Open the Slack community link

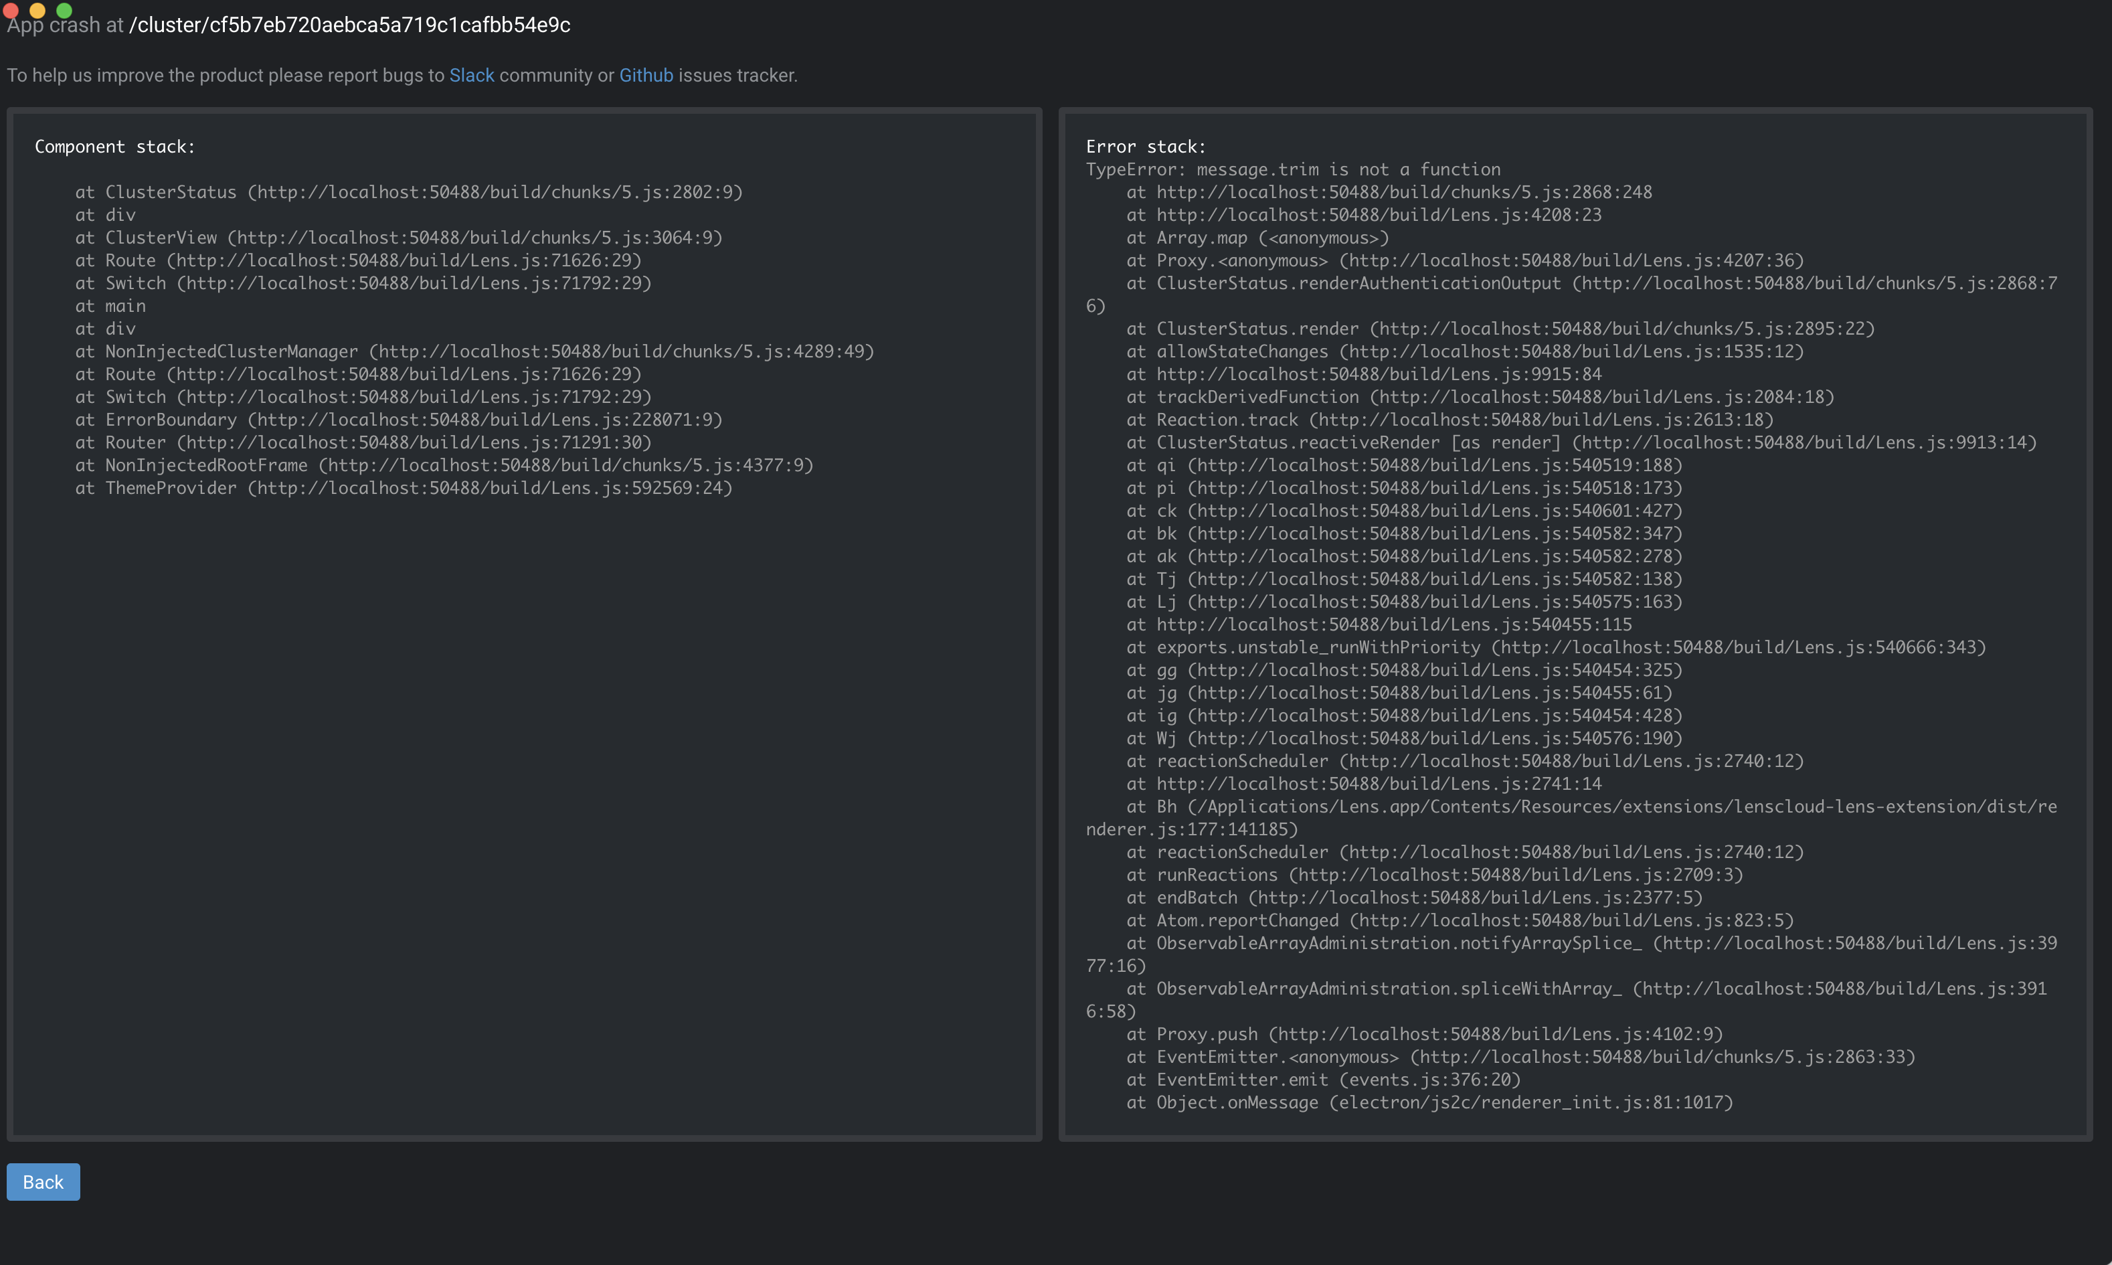(x=471, y=75)
